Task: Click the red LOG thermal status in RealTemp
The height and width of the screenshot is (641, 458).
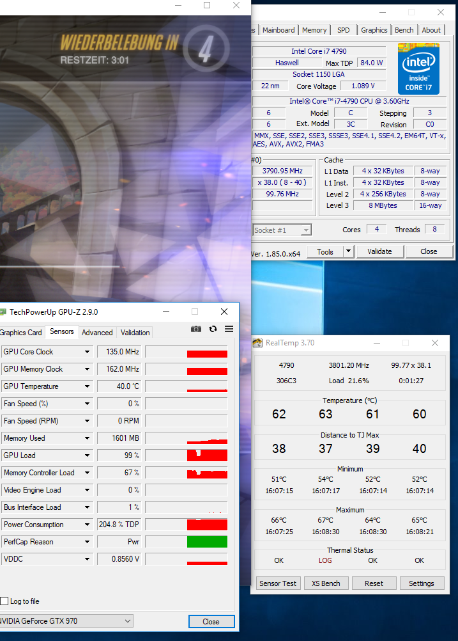Action: [x=325, y=560]
